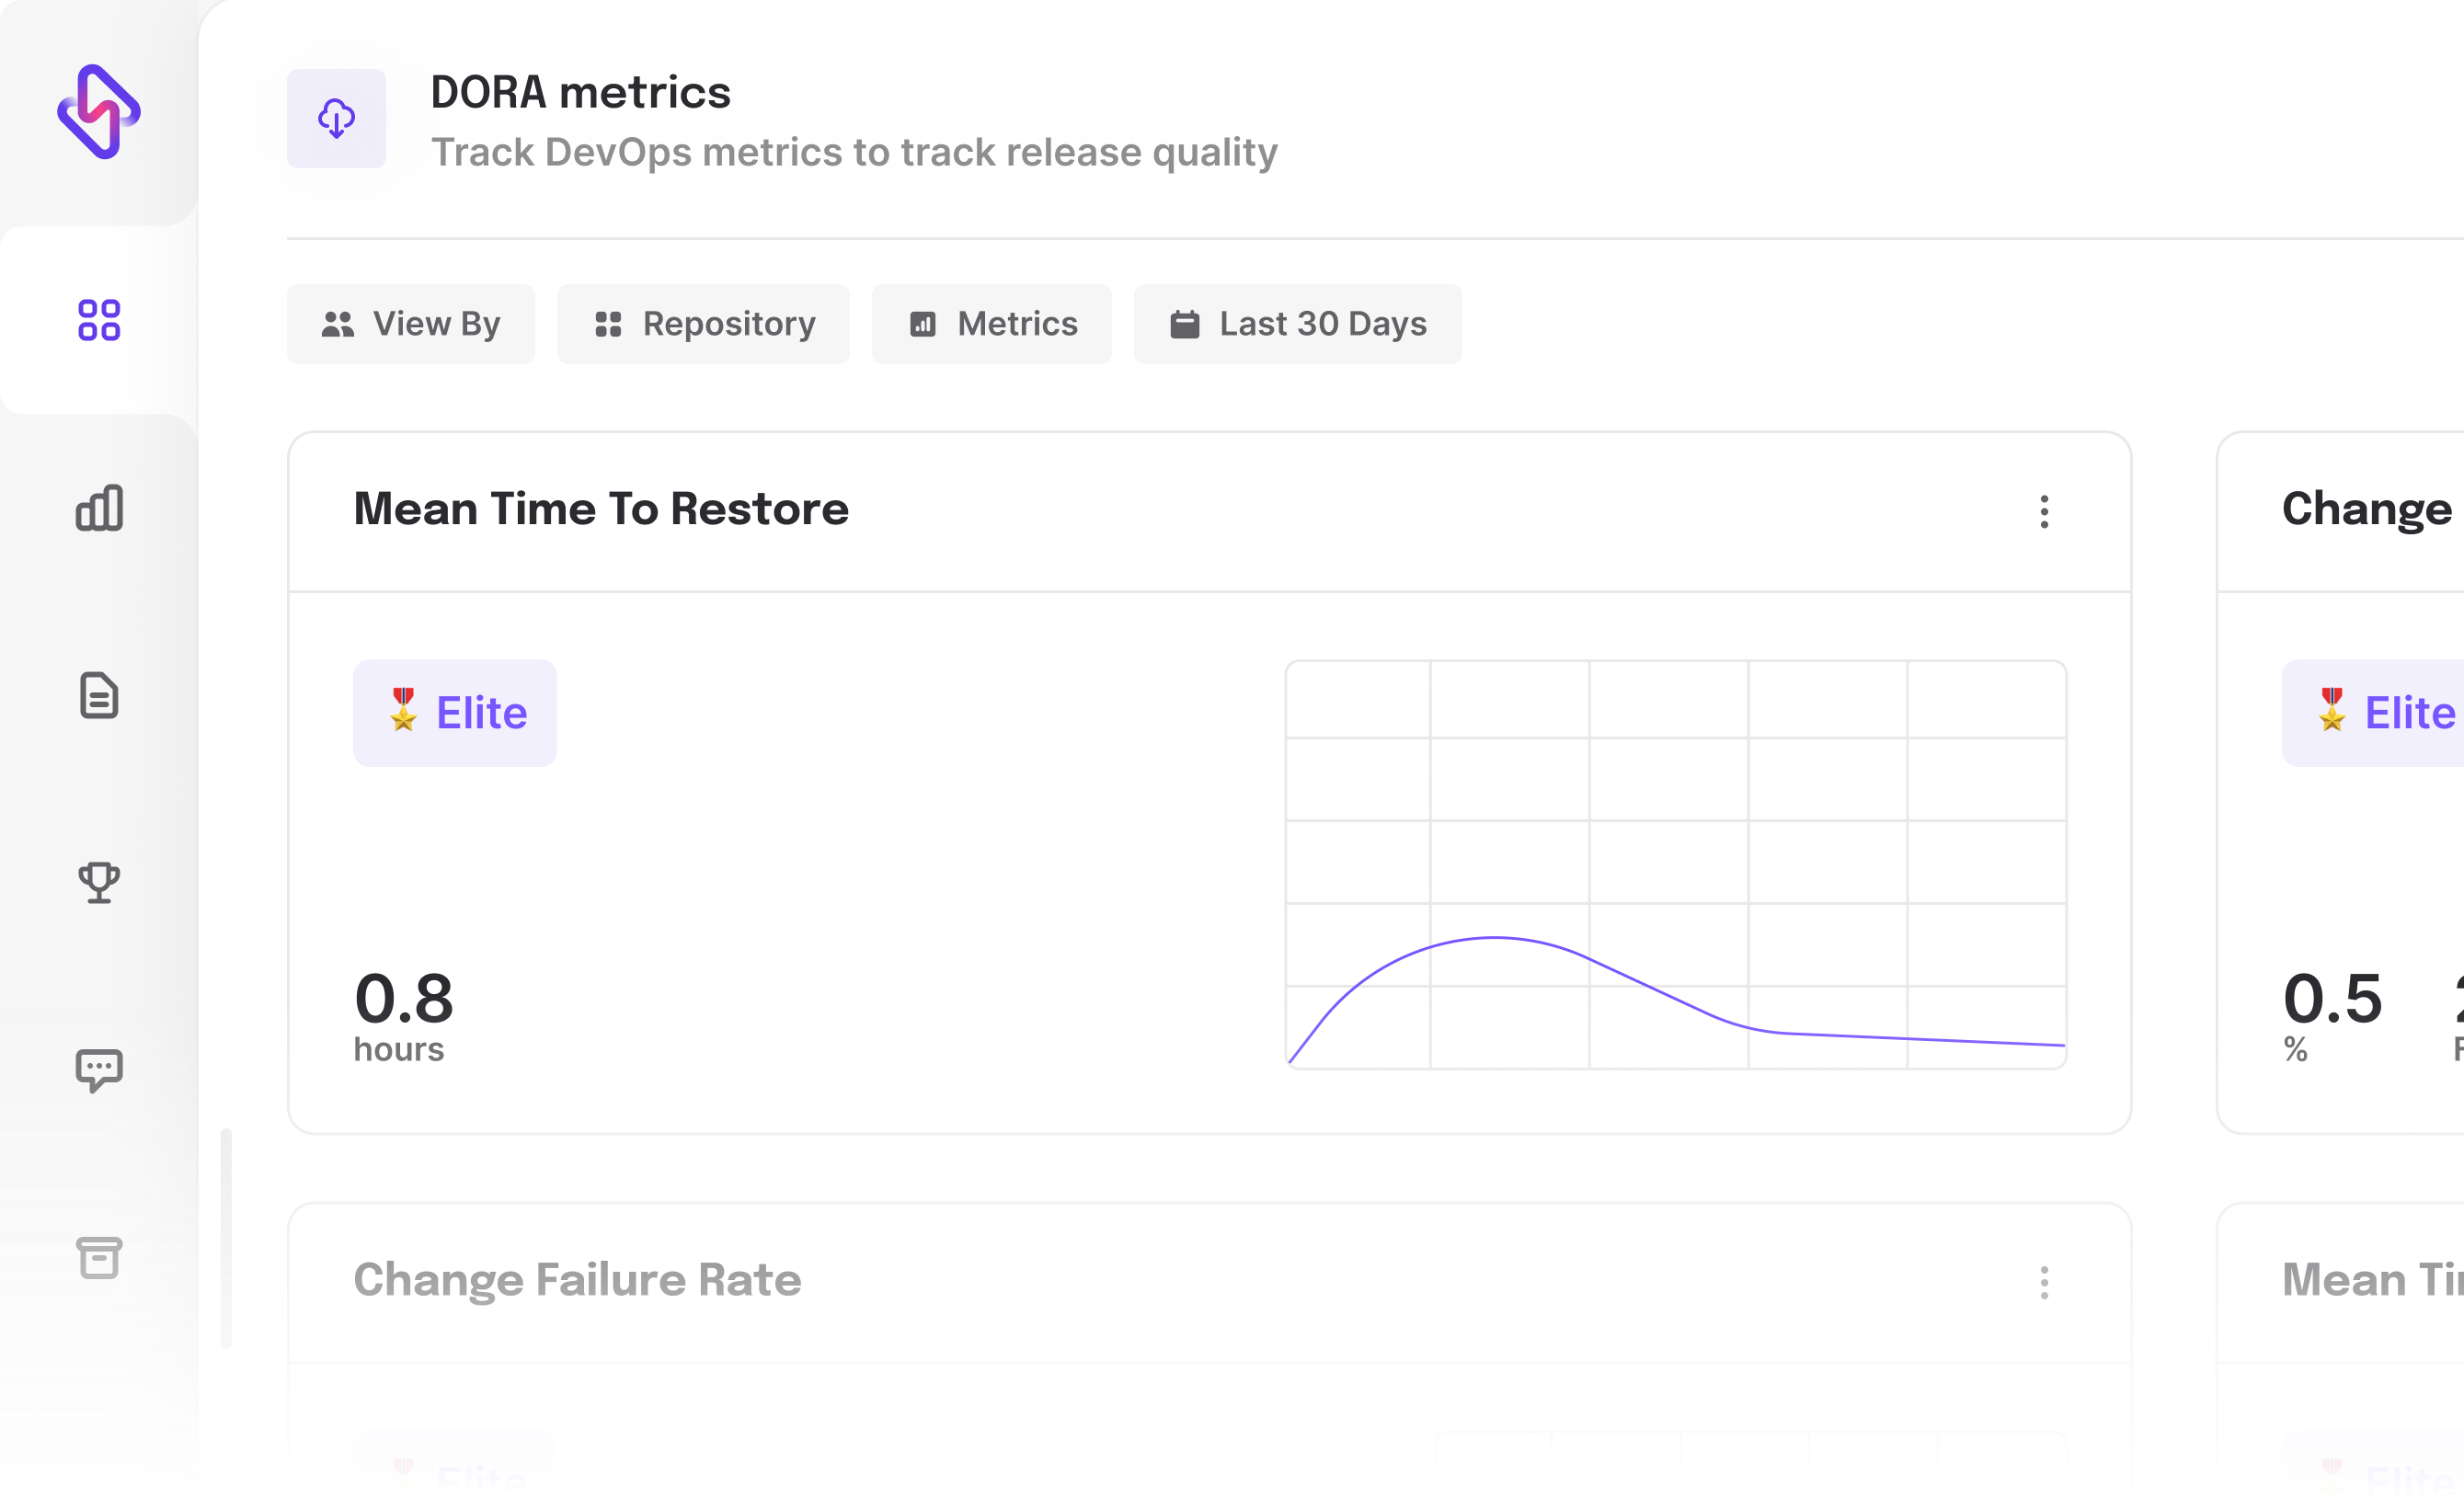The height and width of the screenshot is (1498, 2464).
Task: Open the Repository filter
Action: 703,324
